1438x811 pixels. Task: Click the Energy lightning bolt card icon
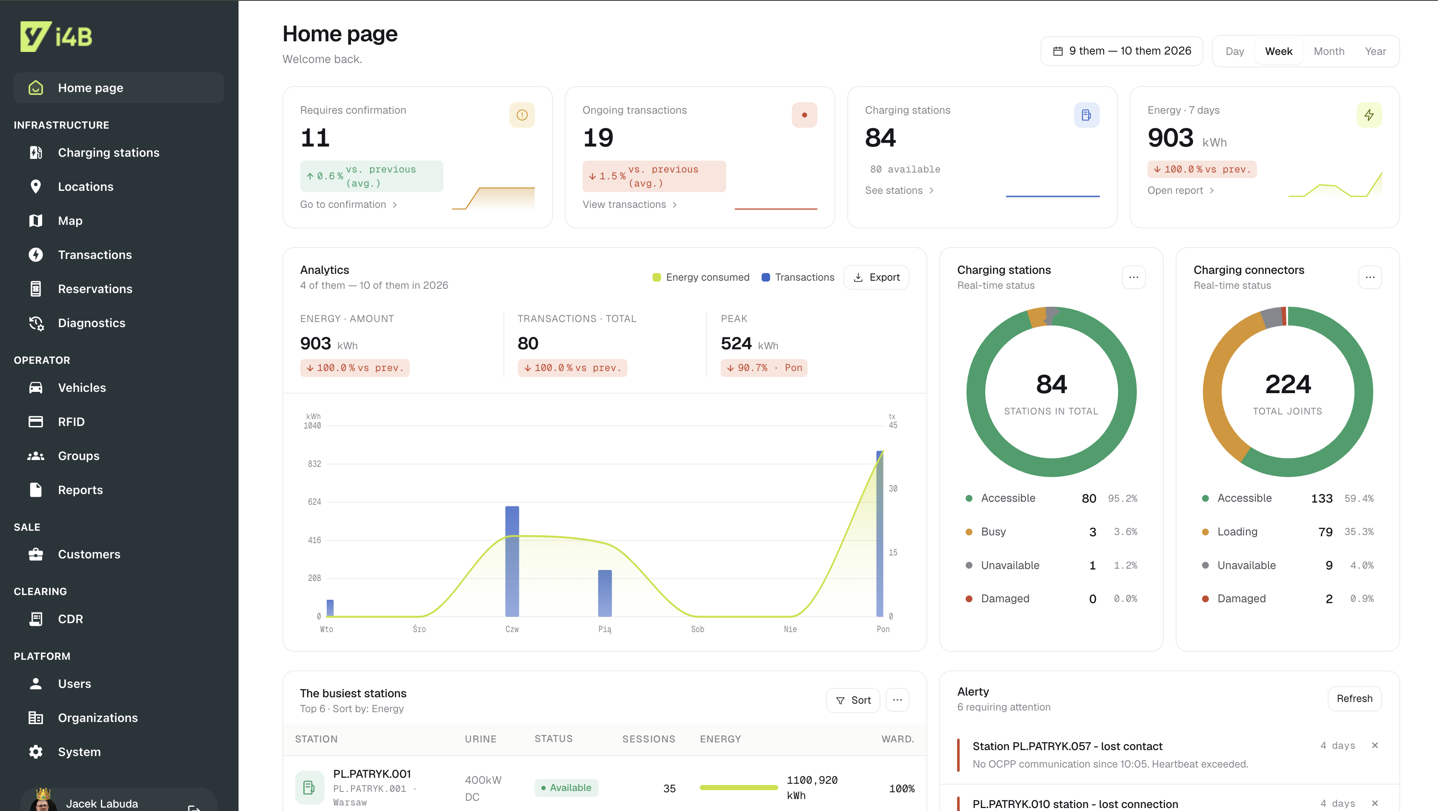pos(1369,115)
